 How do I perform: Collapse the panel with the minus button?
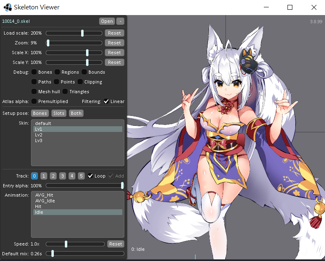pyautogui.click(x=120, y=21)
